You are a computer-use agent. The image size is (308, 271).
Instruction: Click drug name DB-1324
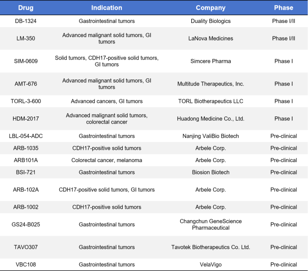click(x=26, y=21)
